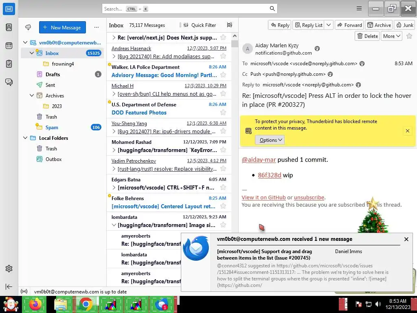Follow the View it on GitHub link
This screenshot has height=313, width=417.
pos(263,198)
